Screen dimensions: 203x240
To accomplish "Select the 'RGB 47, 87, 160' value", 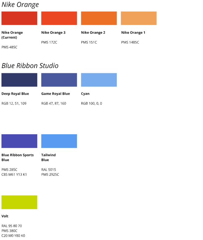I will [x=54, y=104].
